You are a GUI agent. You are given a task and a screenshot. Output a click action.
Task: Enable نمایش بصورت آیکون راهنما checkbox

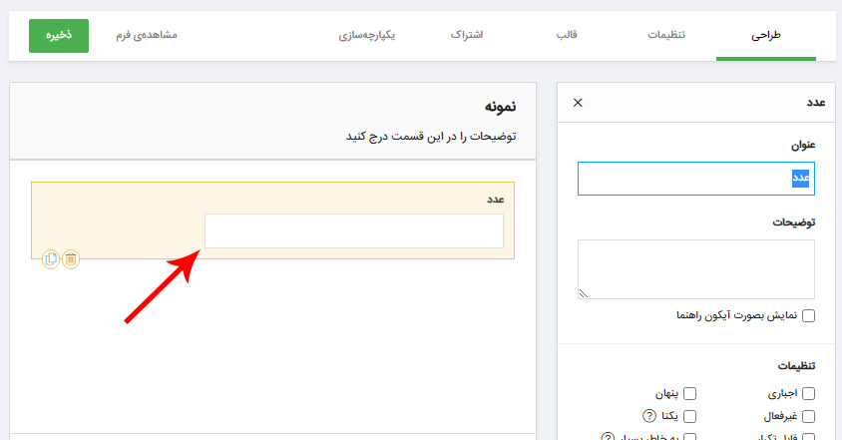coord(808,316)
